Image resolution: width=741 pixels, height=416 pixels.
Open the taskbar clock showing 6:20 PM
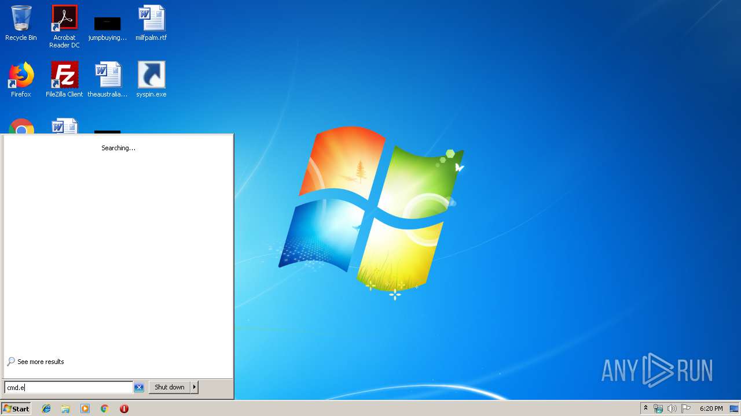point(711,408)
